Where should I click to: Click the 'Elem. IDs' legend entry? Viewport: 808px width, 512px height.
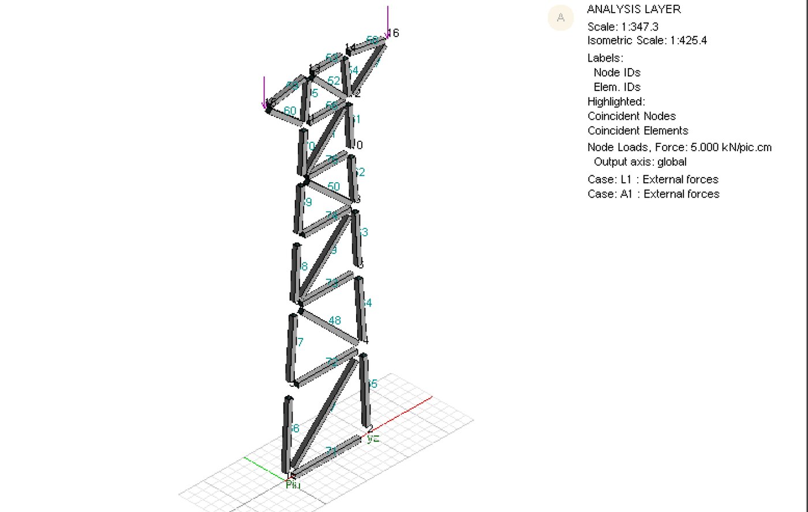tap(617, 87)
